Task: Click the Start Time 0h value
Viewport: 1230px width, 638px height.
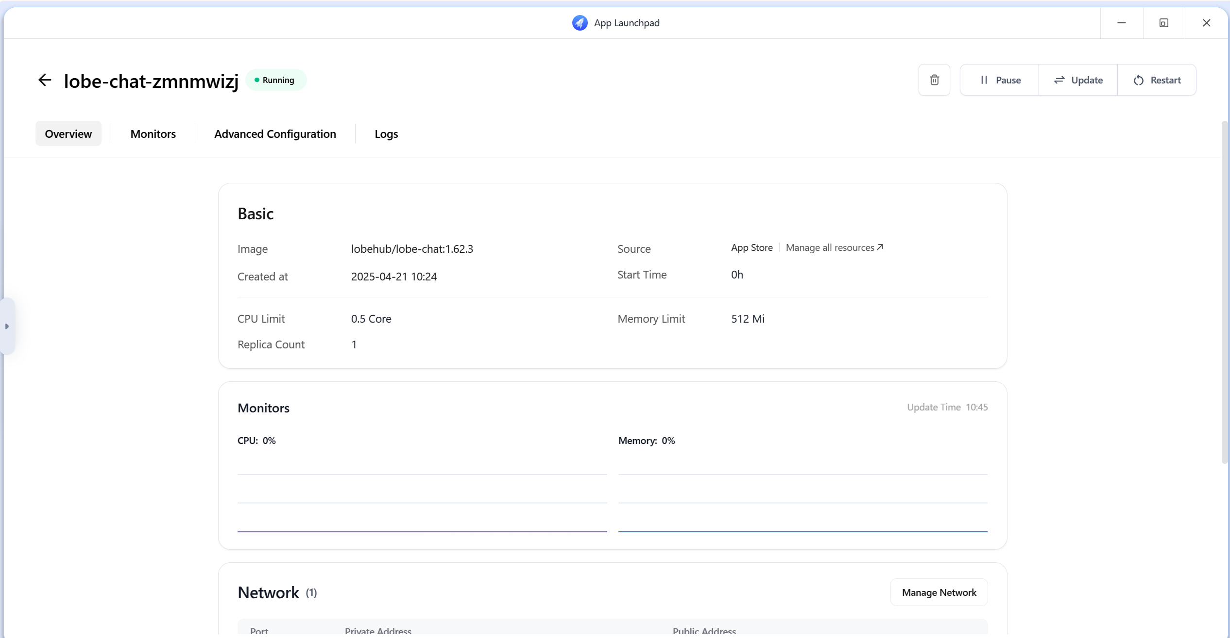Action: (x=737, y=275)
